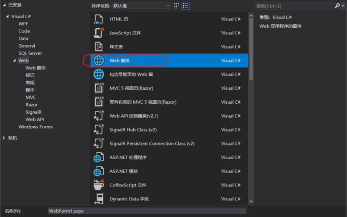
Task: Click the MVC 5 视图页(Razor) icon
Action: pos(98,88)
